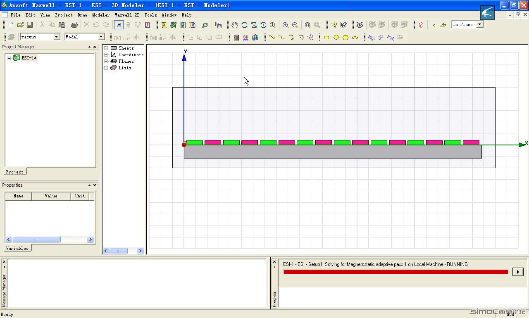Expand the Planes tree node
Screen dimensions: 529x318
[106, 61]
